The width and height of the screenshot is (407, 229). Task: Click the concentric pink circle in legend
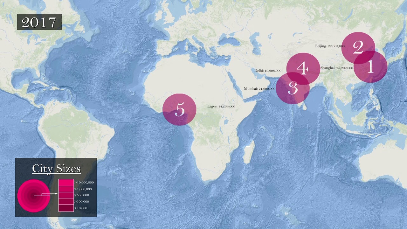coord(33,196)
